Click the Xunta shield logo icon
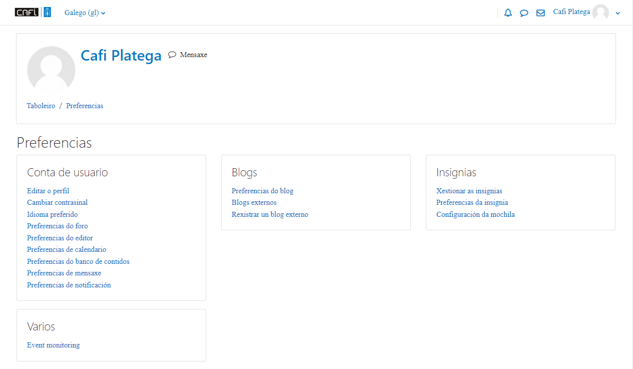 coord(47,13)
